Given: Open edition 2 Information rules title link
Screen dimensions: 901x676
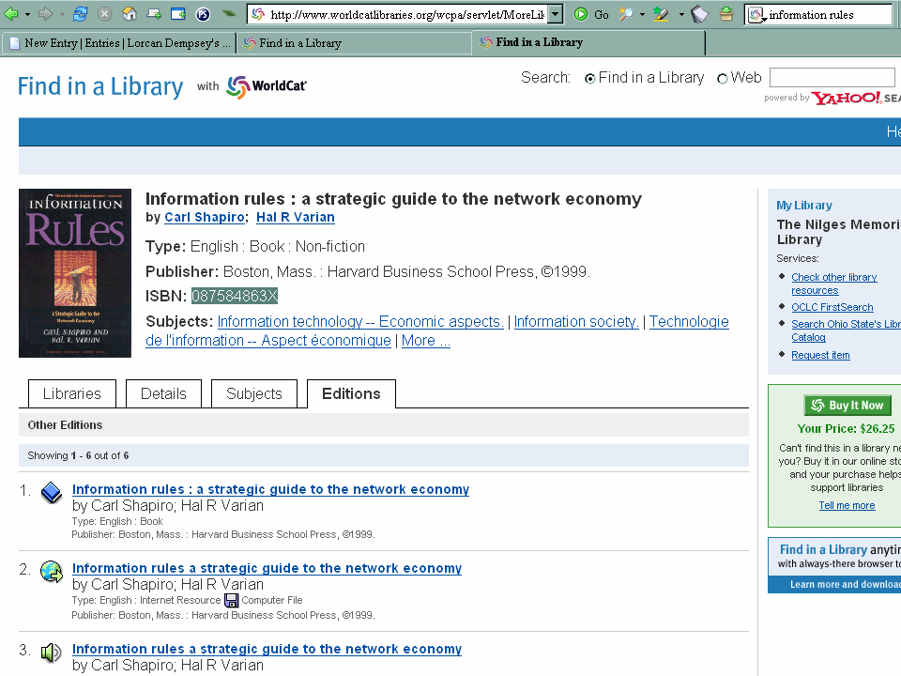Looking at the screenshot, I should [x=267, y=568].
